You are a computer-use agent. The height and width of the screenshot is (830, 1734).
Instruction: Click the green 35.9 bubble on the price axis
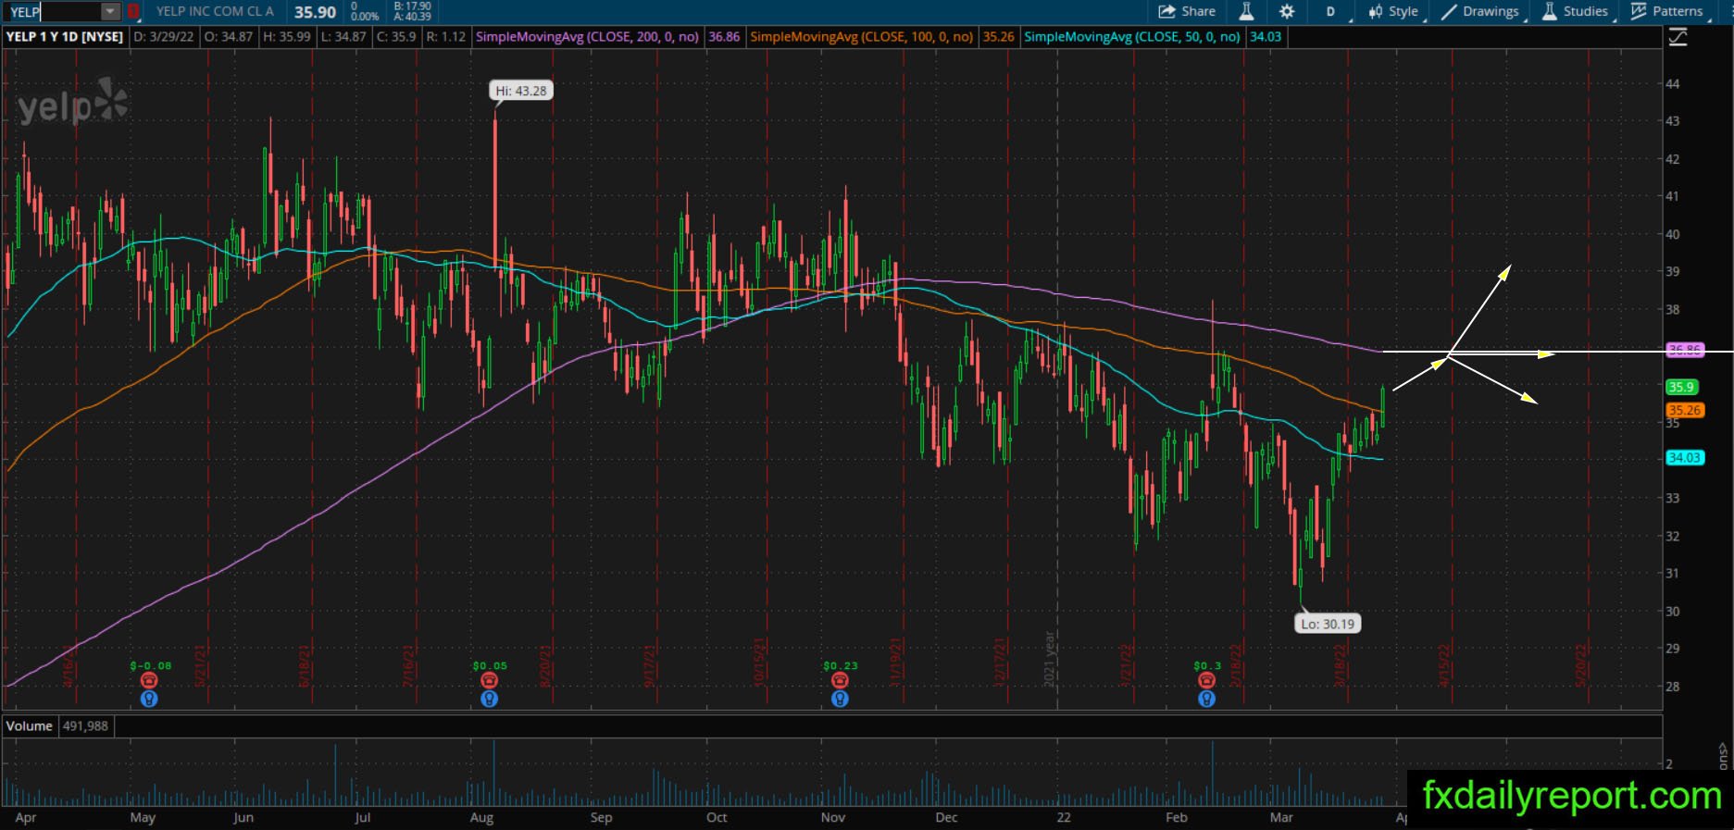tap(1681, 388)
